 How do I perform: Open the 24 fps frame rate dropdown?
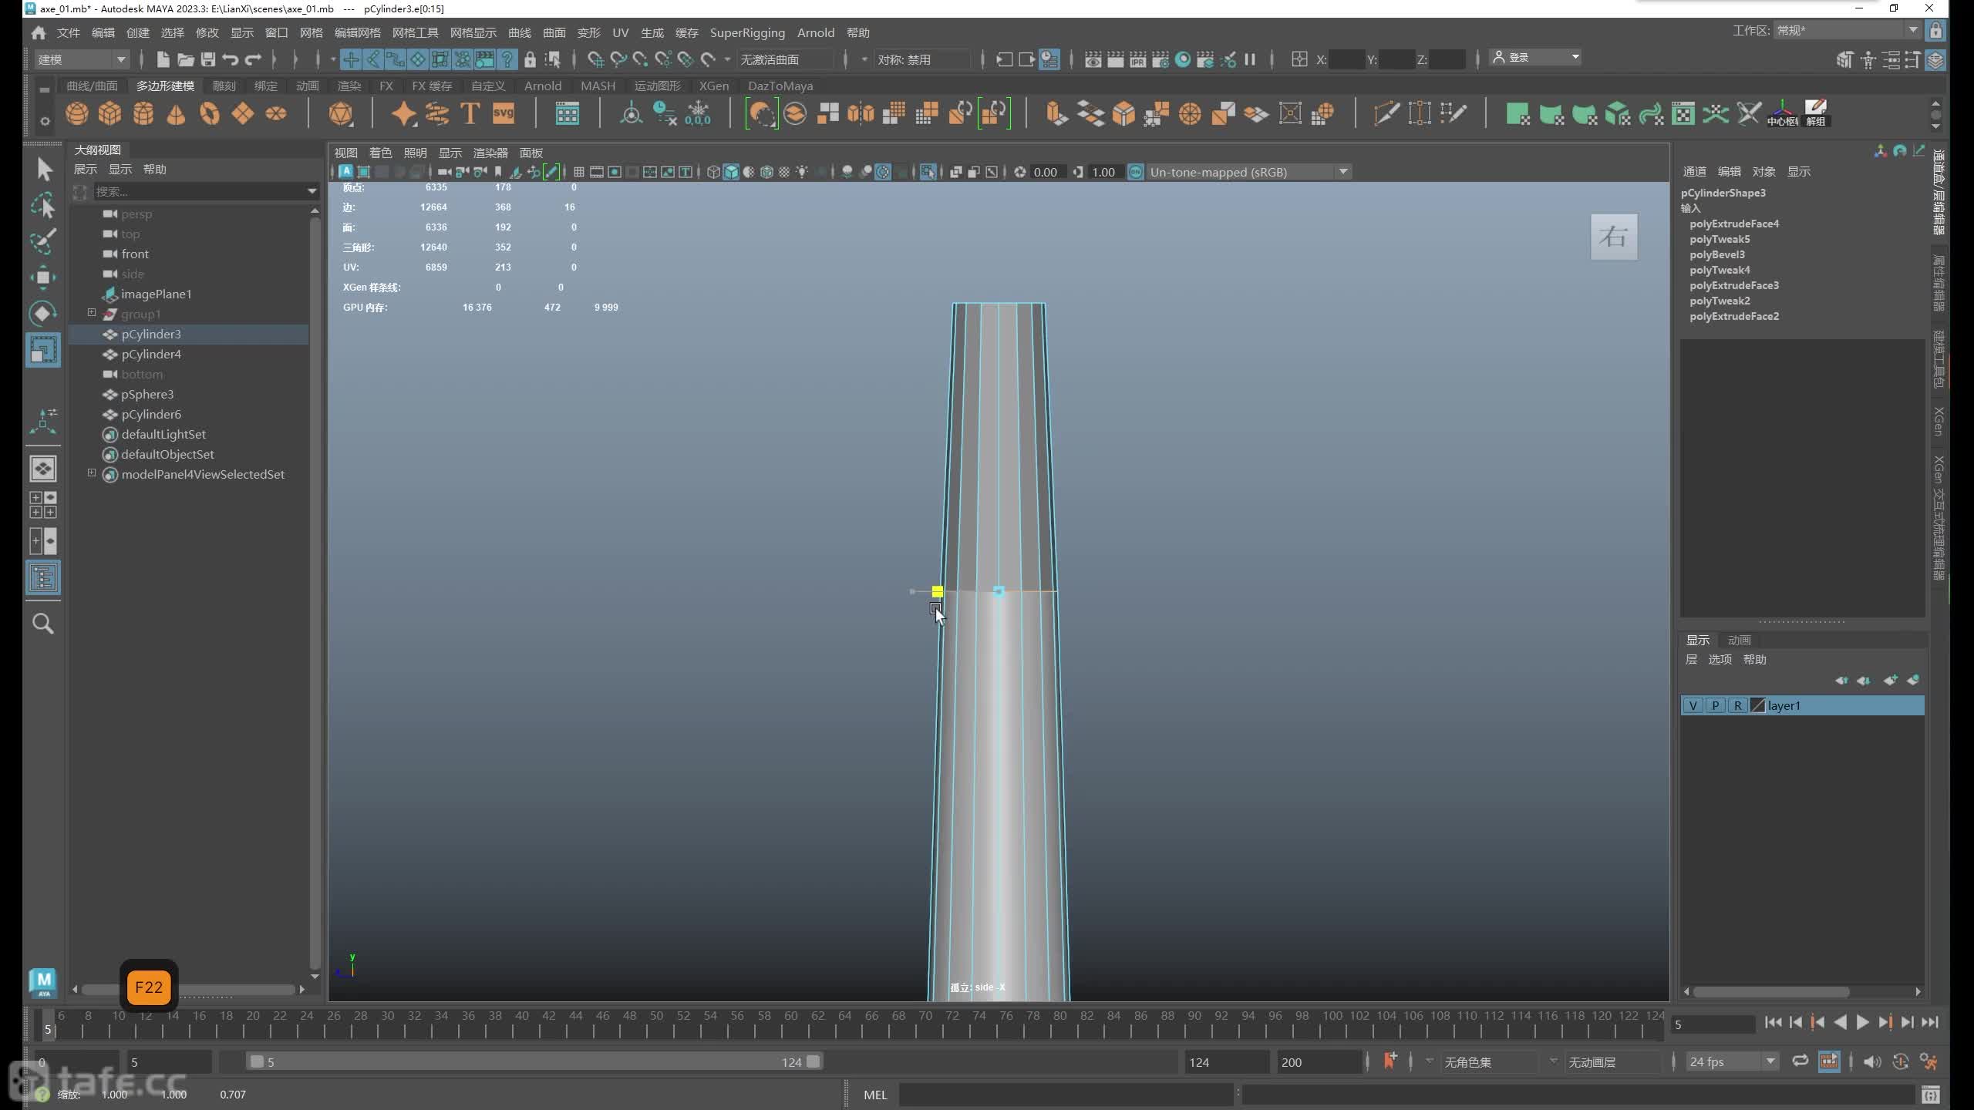tap(1733, 1061)
